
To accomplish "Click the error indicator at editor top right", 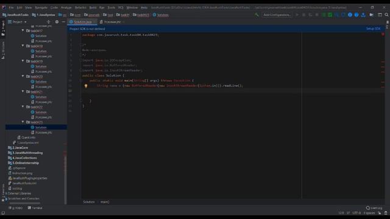I will click(x=383, y=34).
